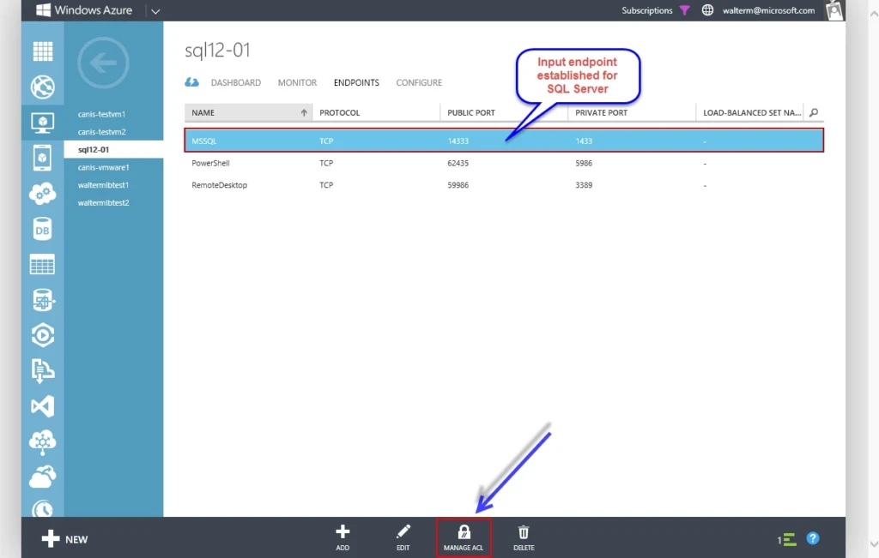Viewport: 879px width, 558px height.
Task: Open Virtual Machines icon in left sidebar
Action: pos(42,123)
